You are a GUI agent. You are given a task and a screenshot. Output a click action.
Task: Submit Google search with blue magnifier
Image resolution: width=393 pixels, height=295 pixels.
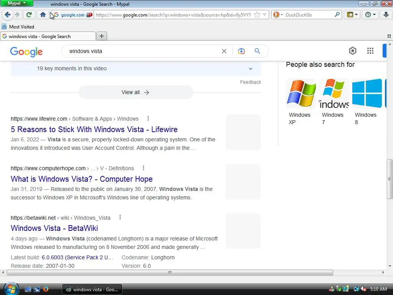point(258,51)
